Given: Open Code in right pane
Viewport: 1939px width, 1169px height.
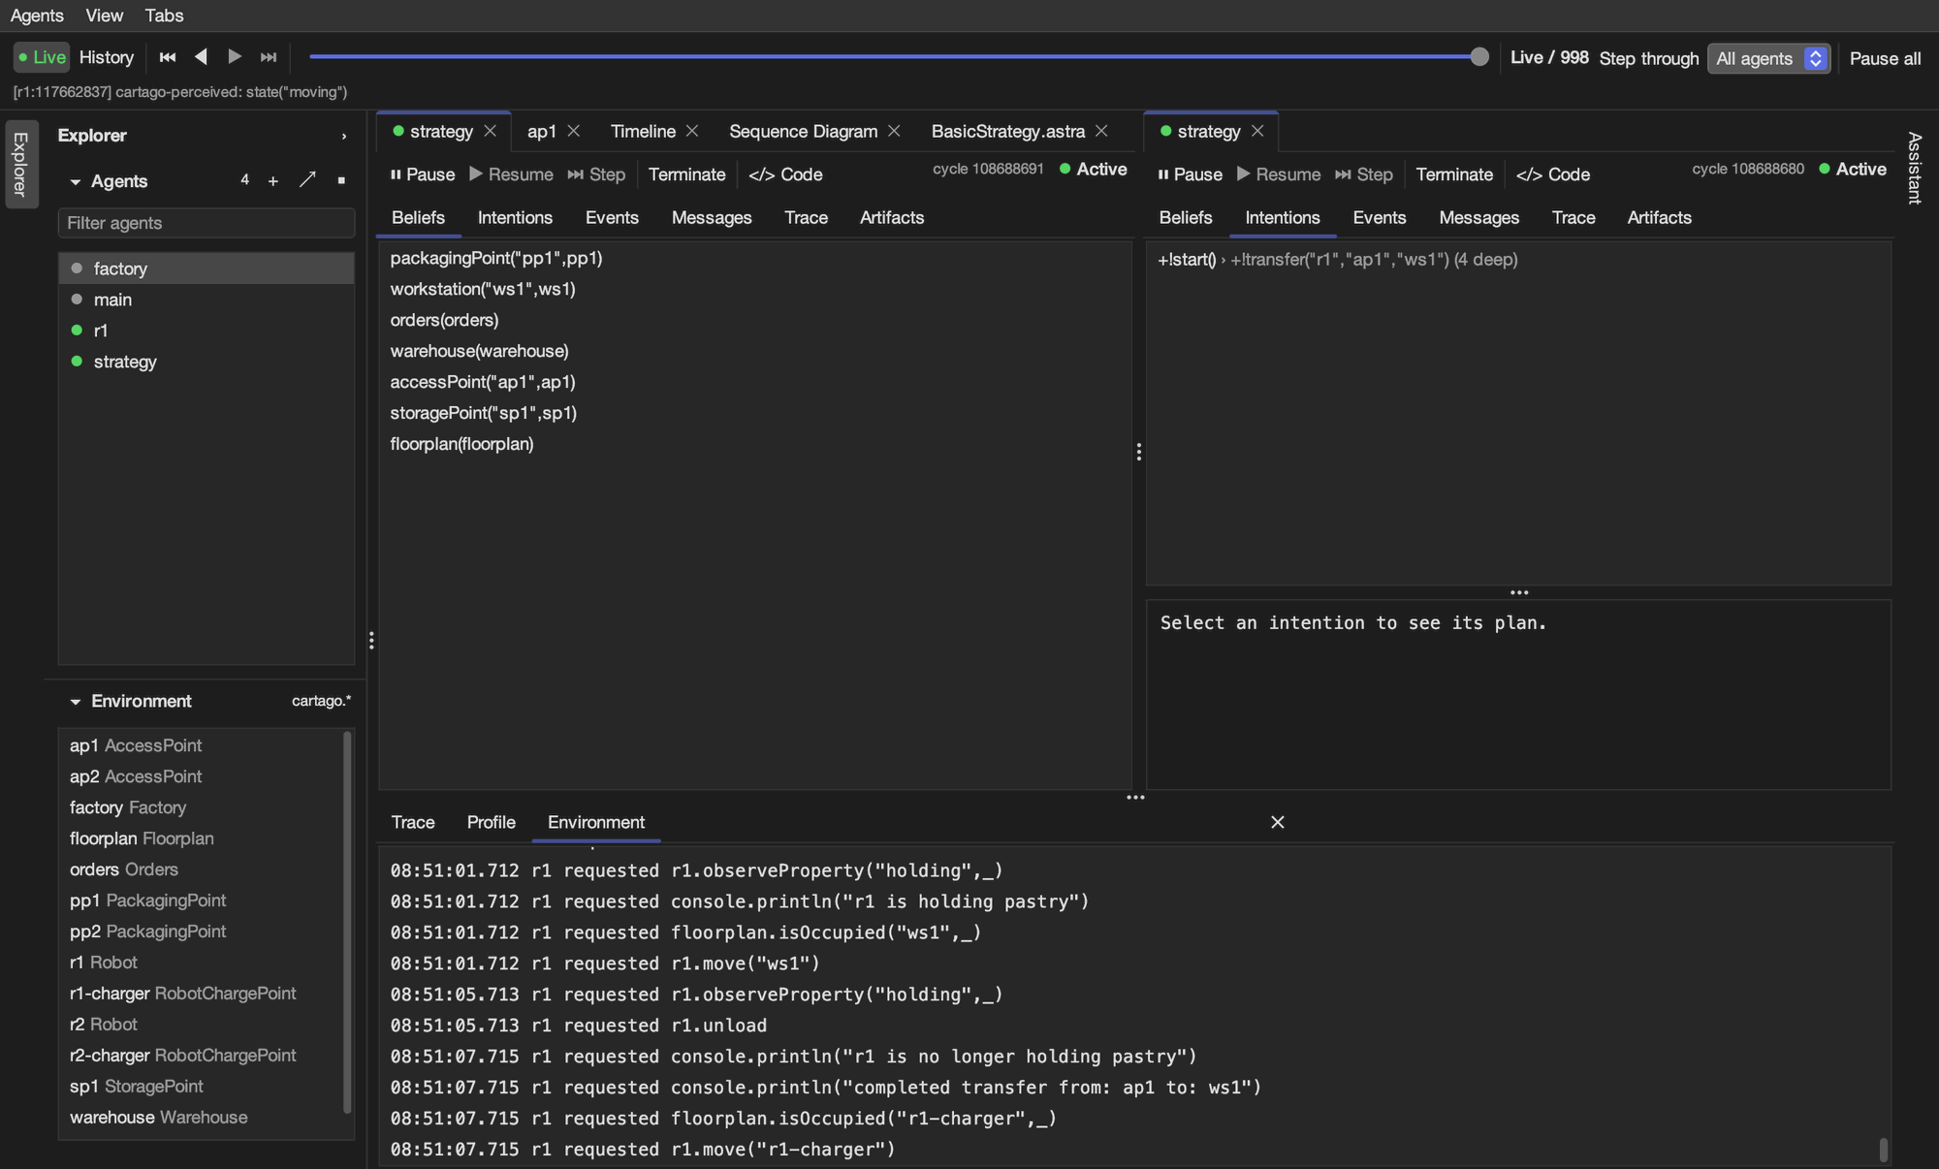Looking at the screenshot, I should 1553,174.
